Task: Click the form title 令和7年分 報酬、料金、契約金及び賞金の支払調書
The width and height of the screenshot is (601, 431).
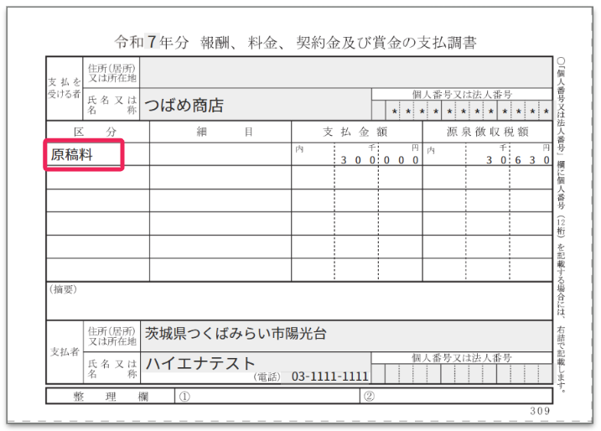Action: (295, 42)
